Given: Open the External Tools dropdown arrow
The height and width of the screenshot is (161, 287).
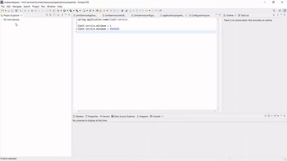Looking at the screenshot, I should tap(80, 11).
